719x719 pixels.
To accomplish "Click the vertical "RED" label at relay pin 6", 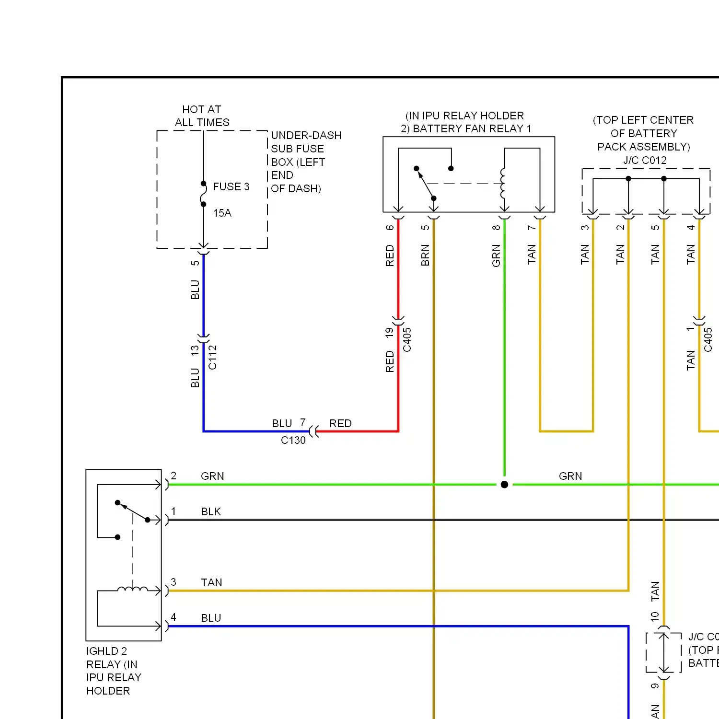I will pos(390,255).
